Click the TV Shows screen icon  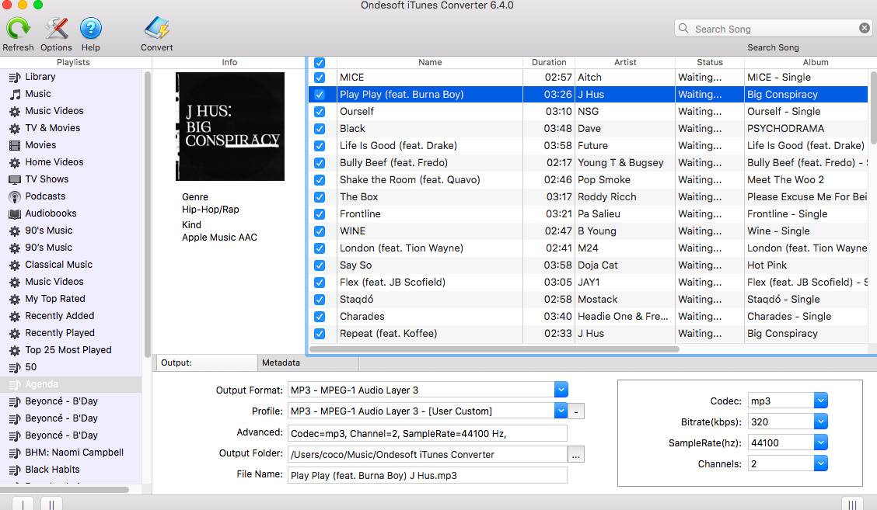point(15,179)
